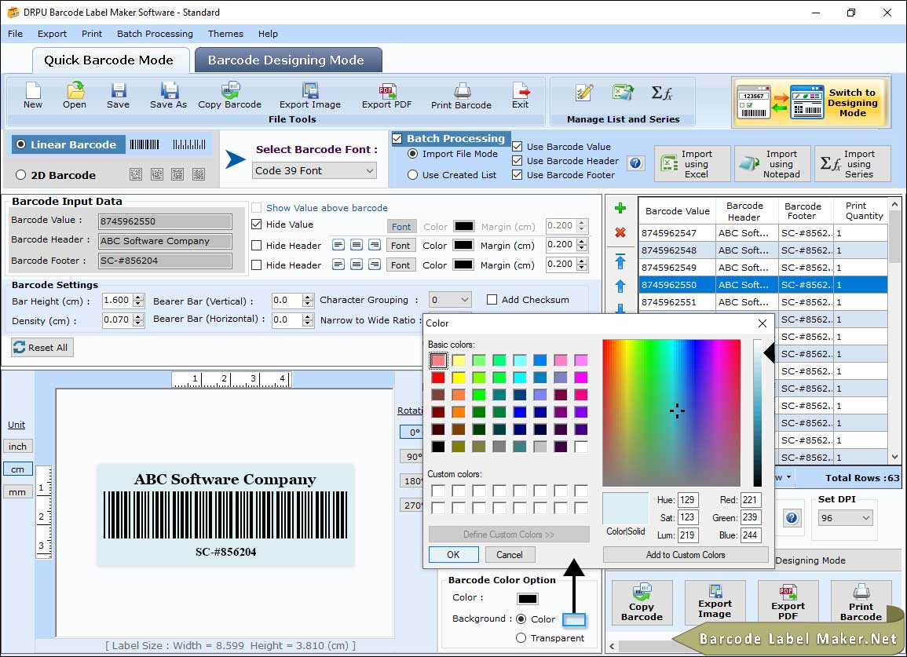Select Transparent background radio button
The width and height of the screenshot is (907, 657).
[521, 638]
